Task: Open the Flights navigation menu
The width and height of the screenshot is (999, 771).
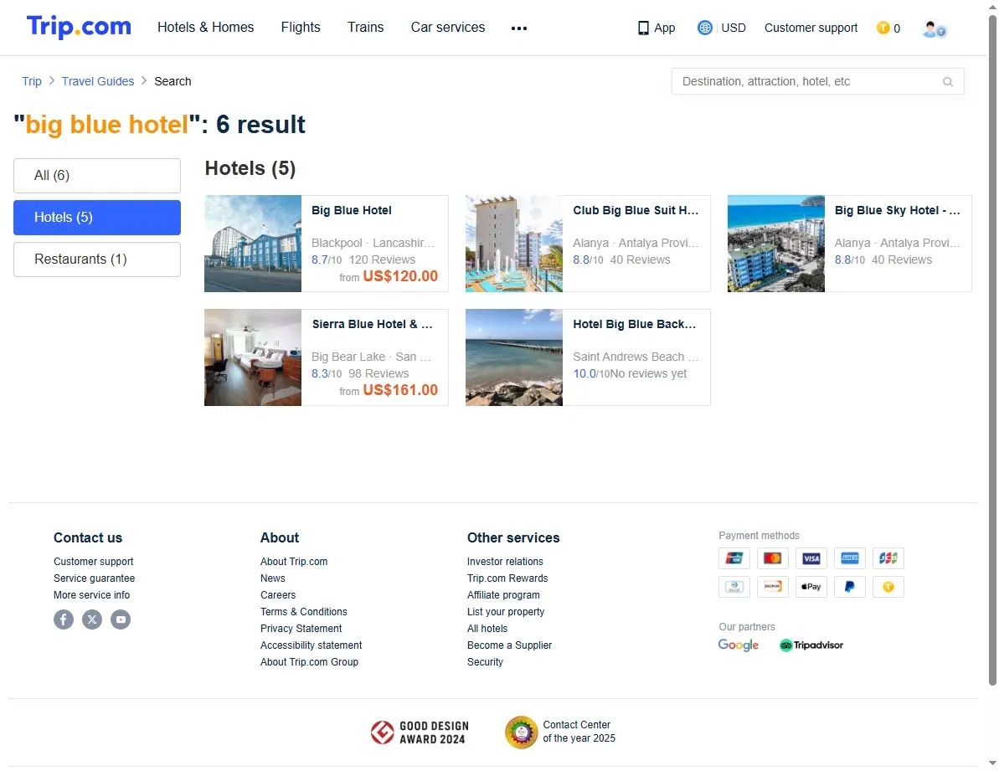Action: pos(301,28)
